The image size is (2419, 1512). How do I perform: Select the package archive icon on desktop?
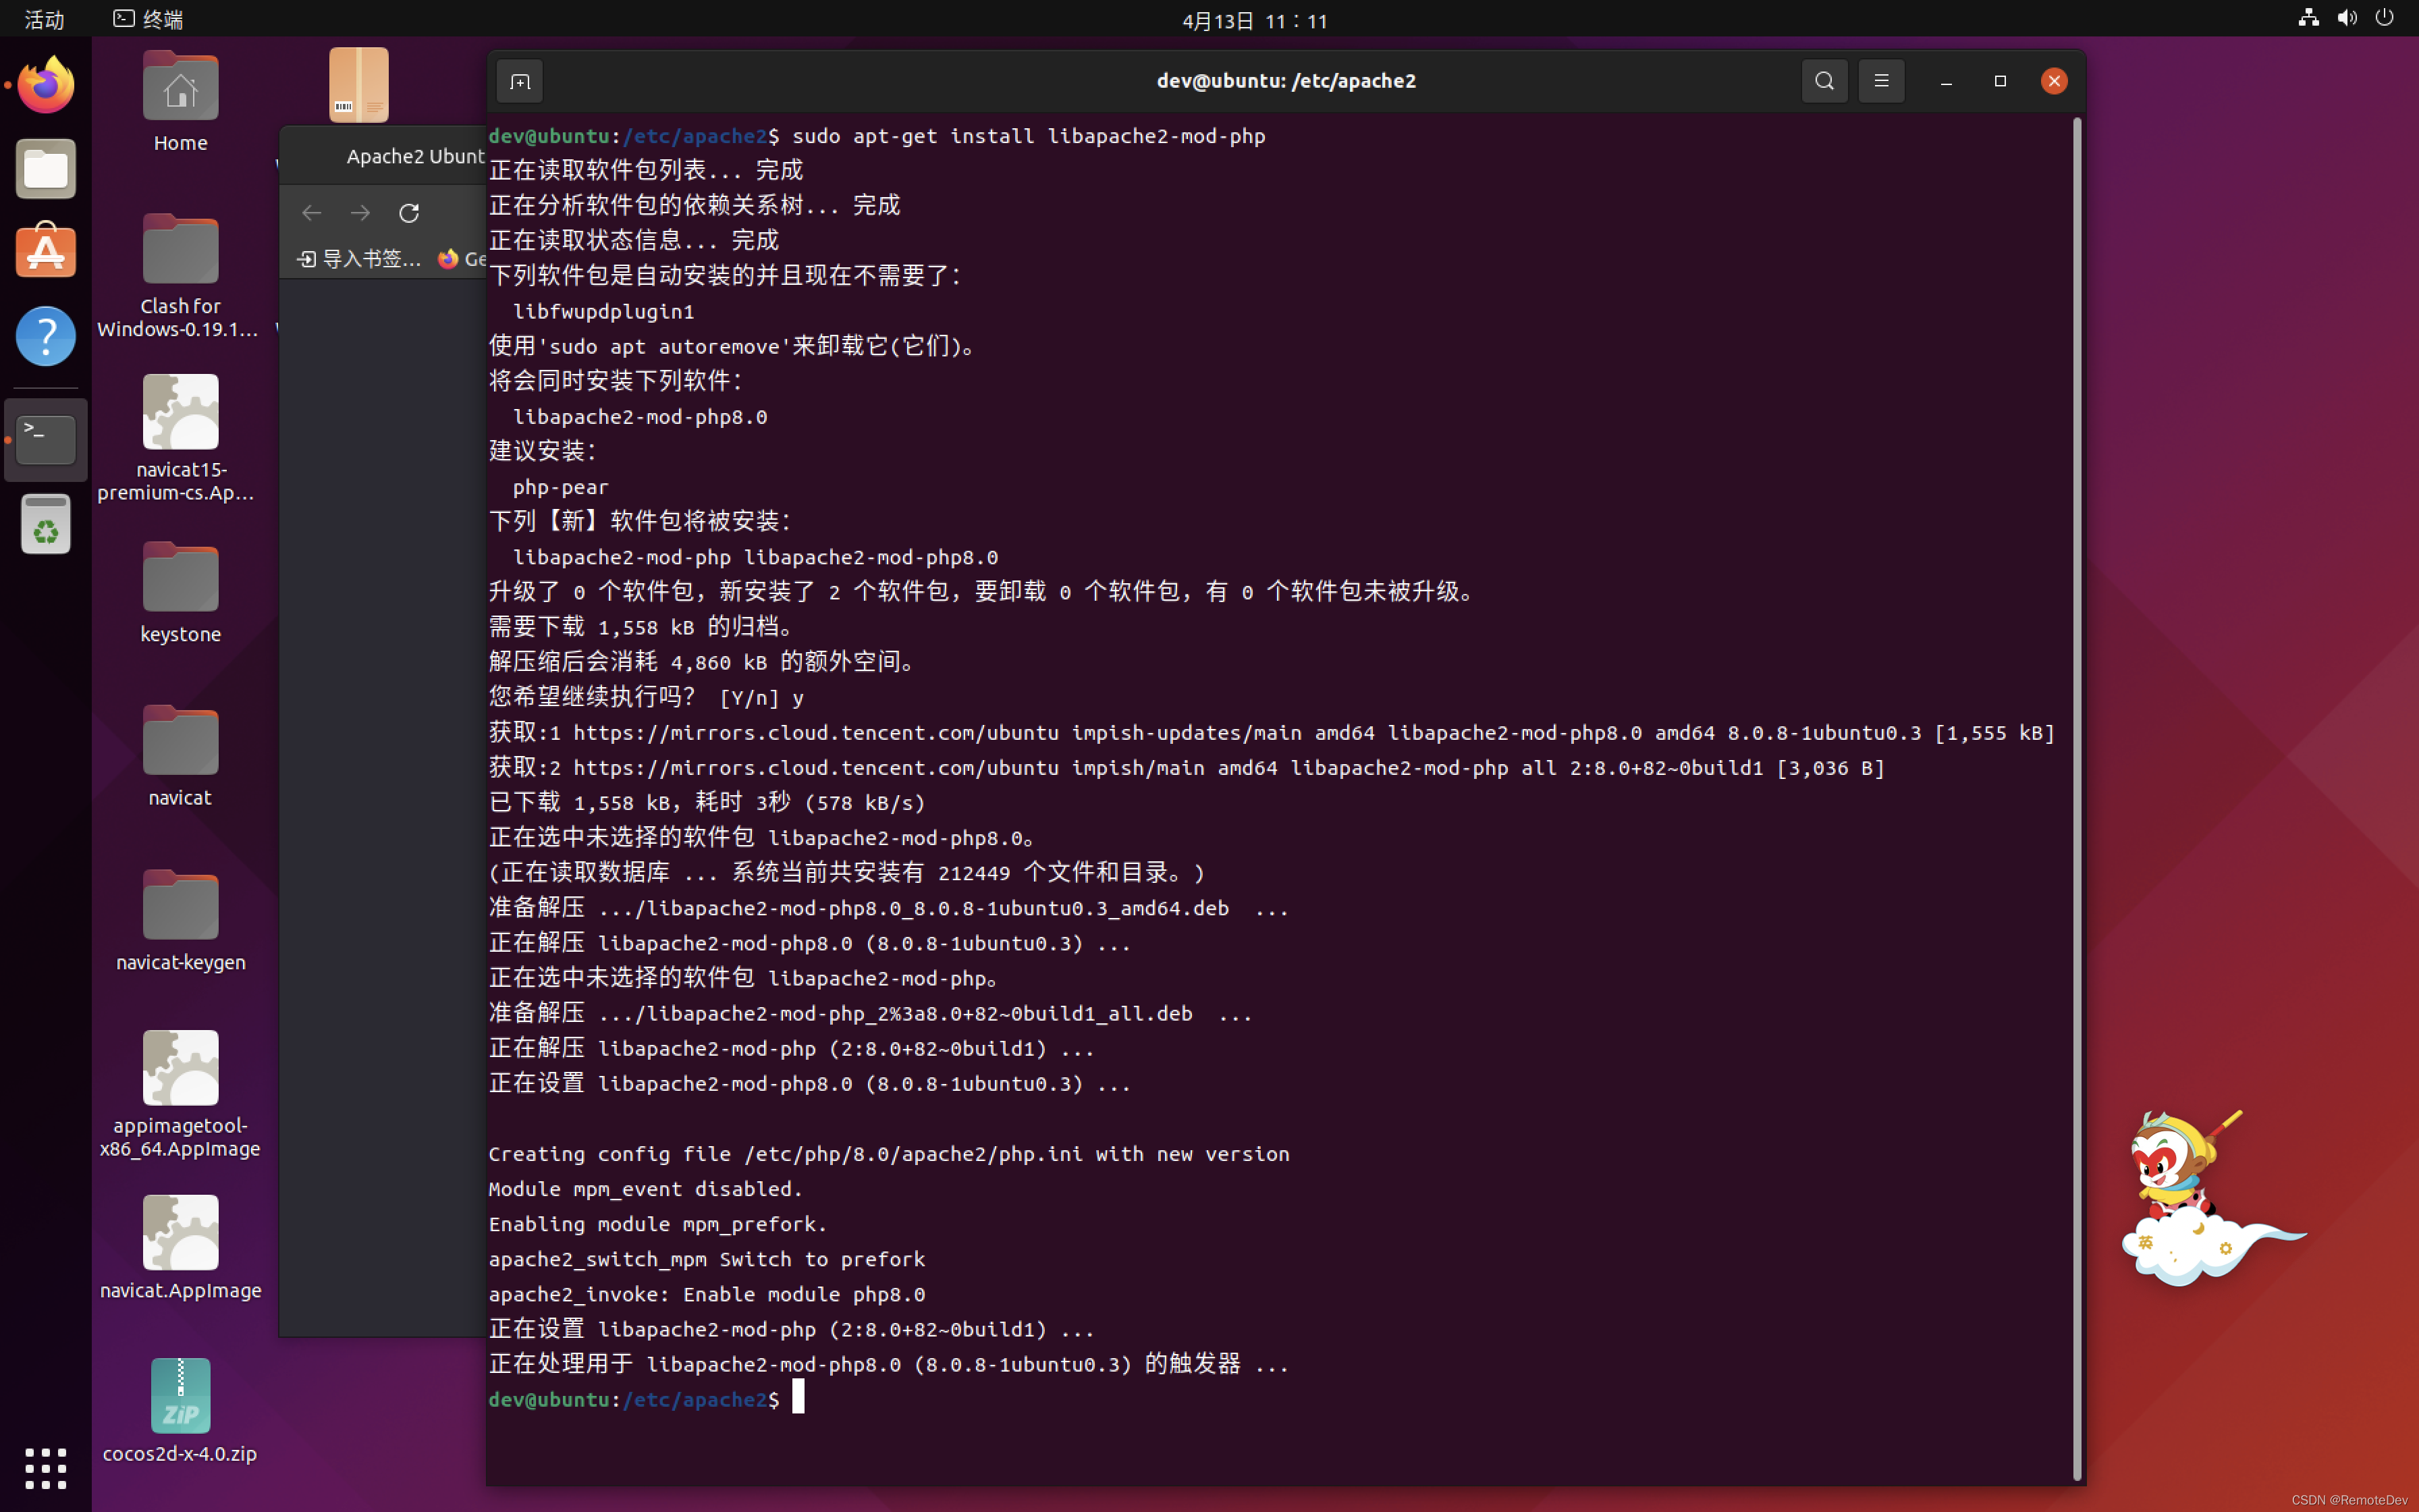click(359, 85)
